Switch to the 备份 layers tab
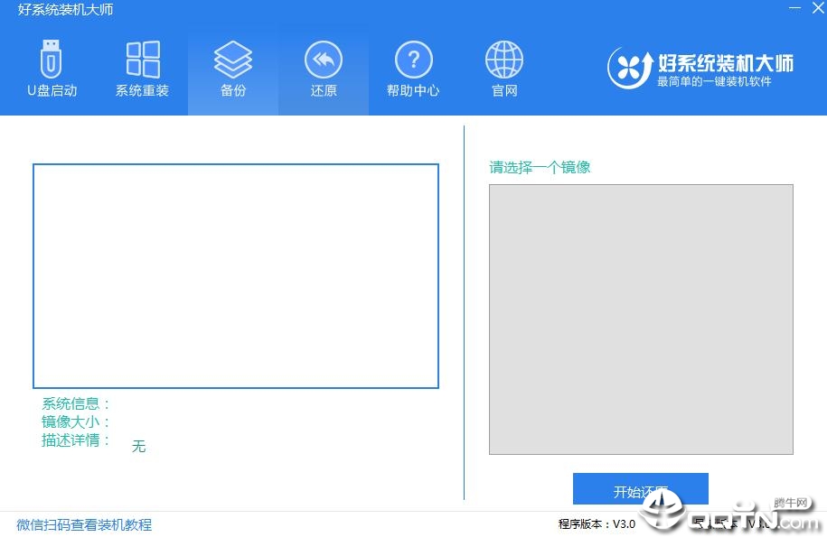The image size is (827, 537). [x=233, y=69]
